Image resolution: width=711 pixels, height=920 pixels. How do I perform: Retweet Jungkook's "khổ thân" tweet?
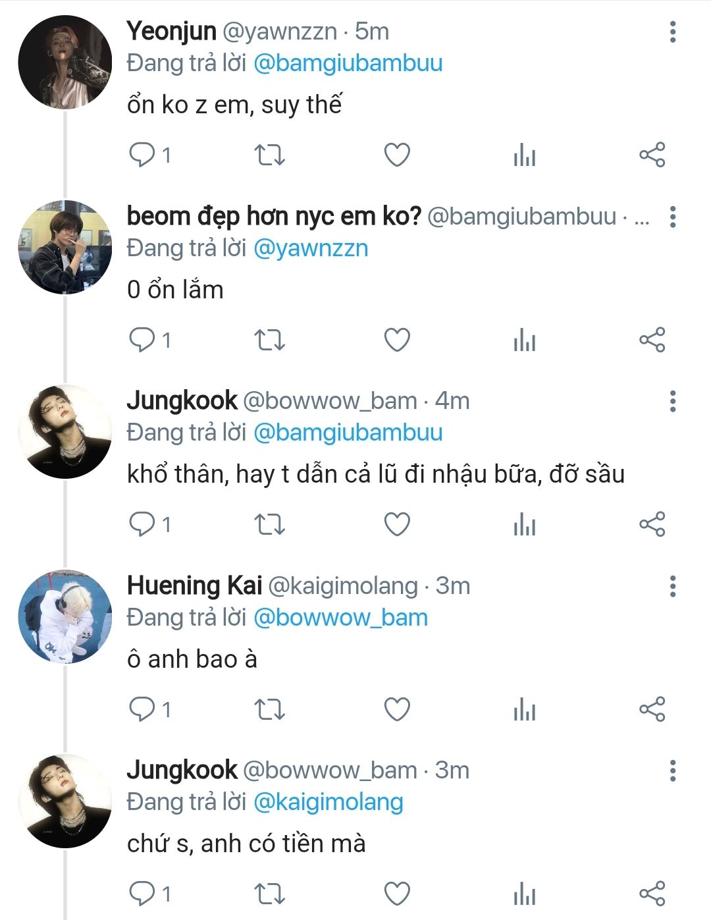(x=269, y=525)
